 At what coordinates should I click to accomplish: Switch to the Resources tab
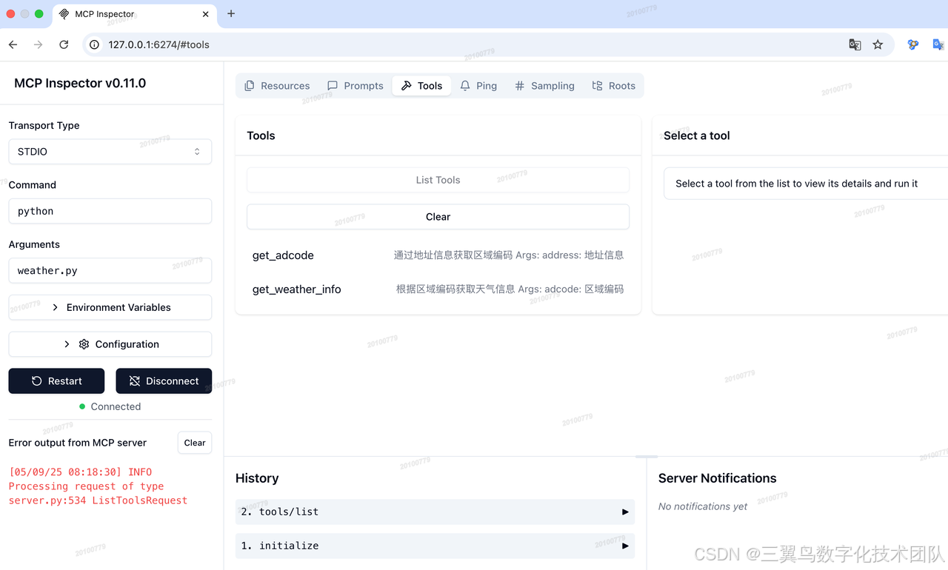coord(277,85)
